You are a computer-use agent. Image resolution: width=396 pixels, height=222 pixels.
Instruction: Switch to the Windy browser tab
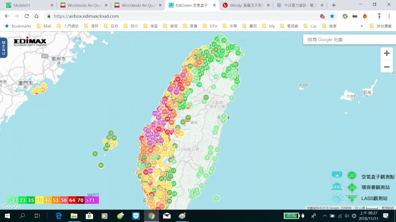click(x=246, y=5)
